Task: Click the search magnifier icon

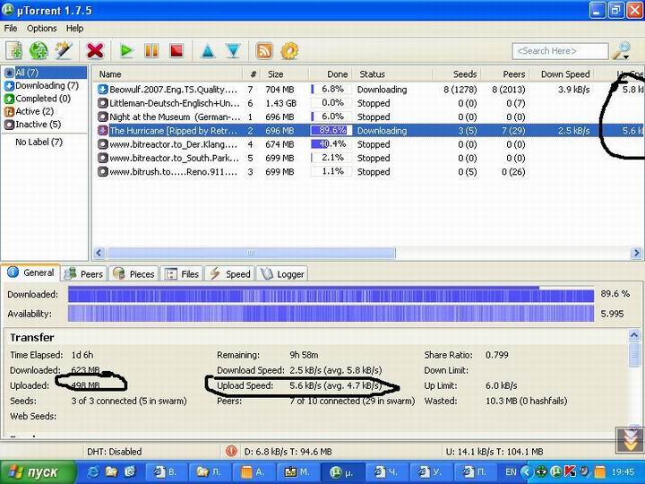Action: 621,51
